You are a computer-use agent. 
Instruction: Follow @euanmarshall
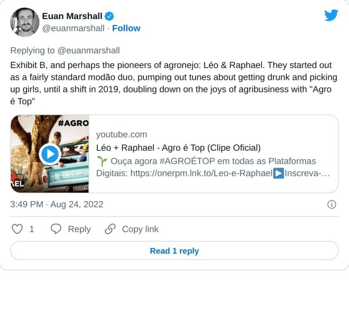coord(126,28)
